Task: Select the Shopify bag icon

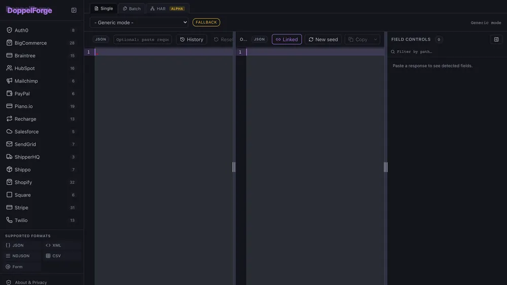Action: 9,182
